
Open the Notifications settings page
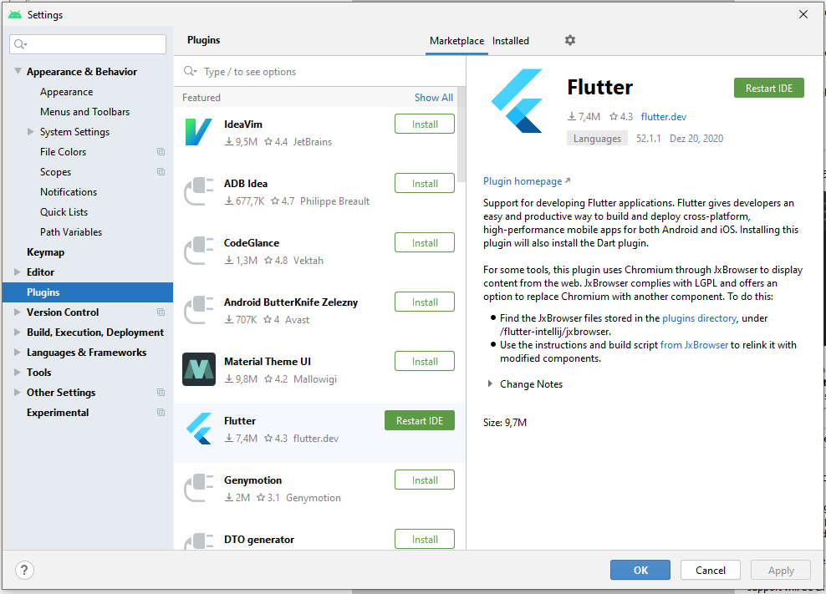point(69,191)
